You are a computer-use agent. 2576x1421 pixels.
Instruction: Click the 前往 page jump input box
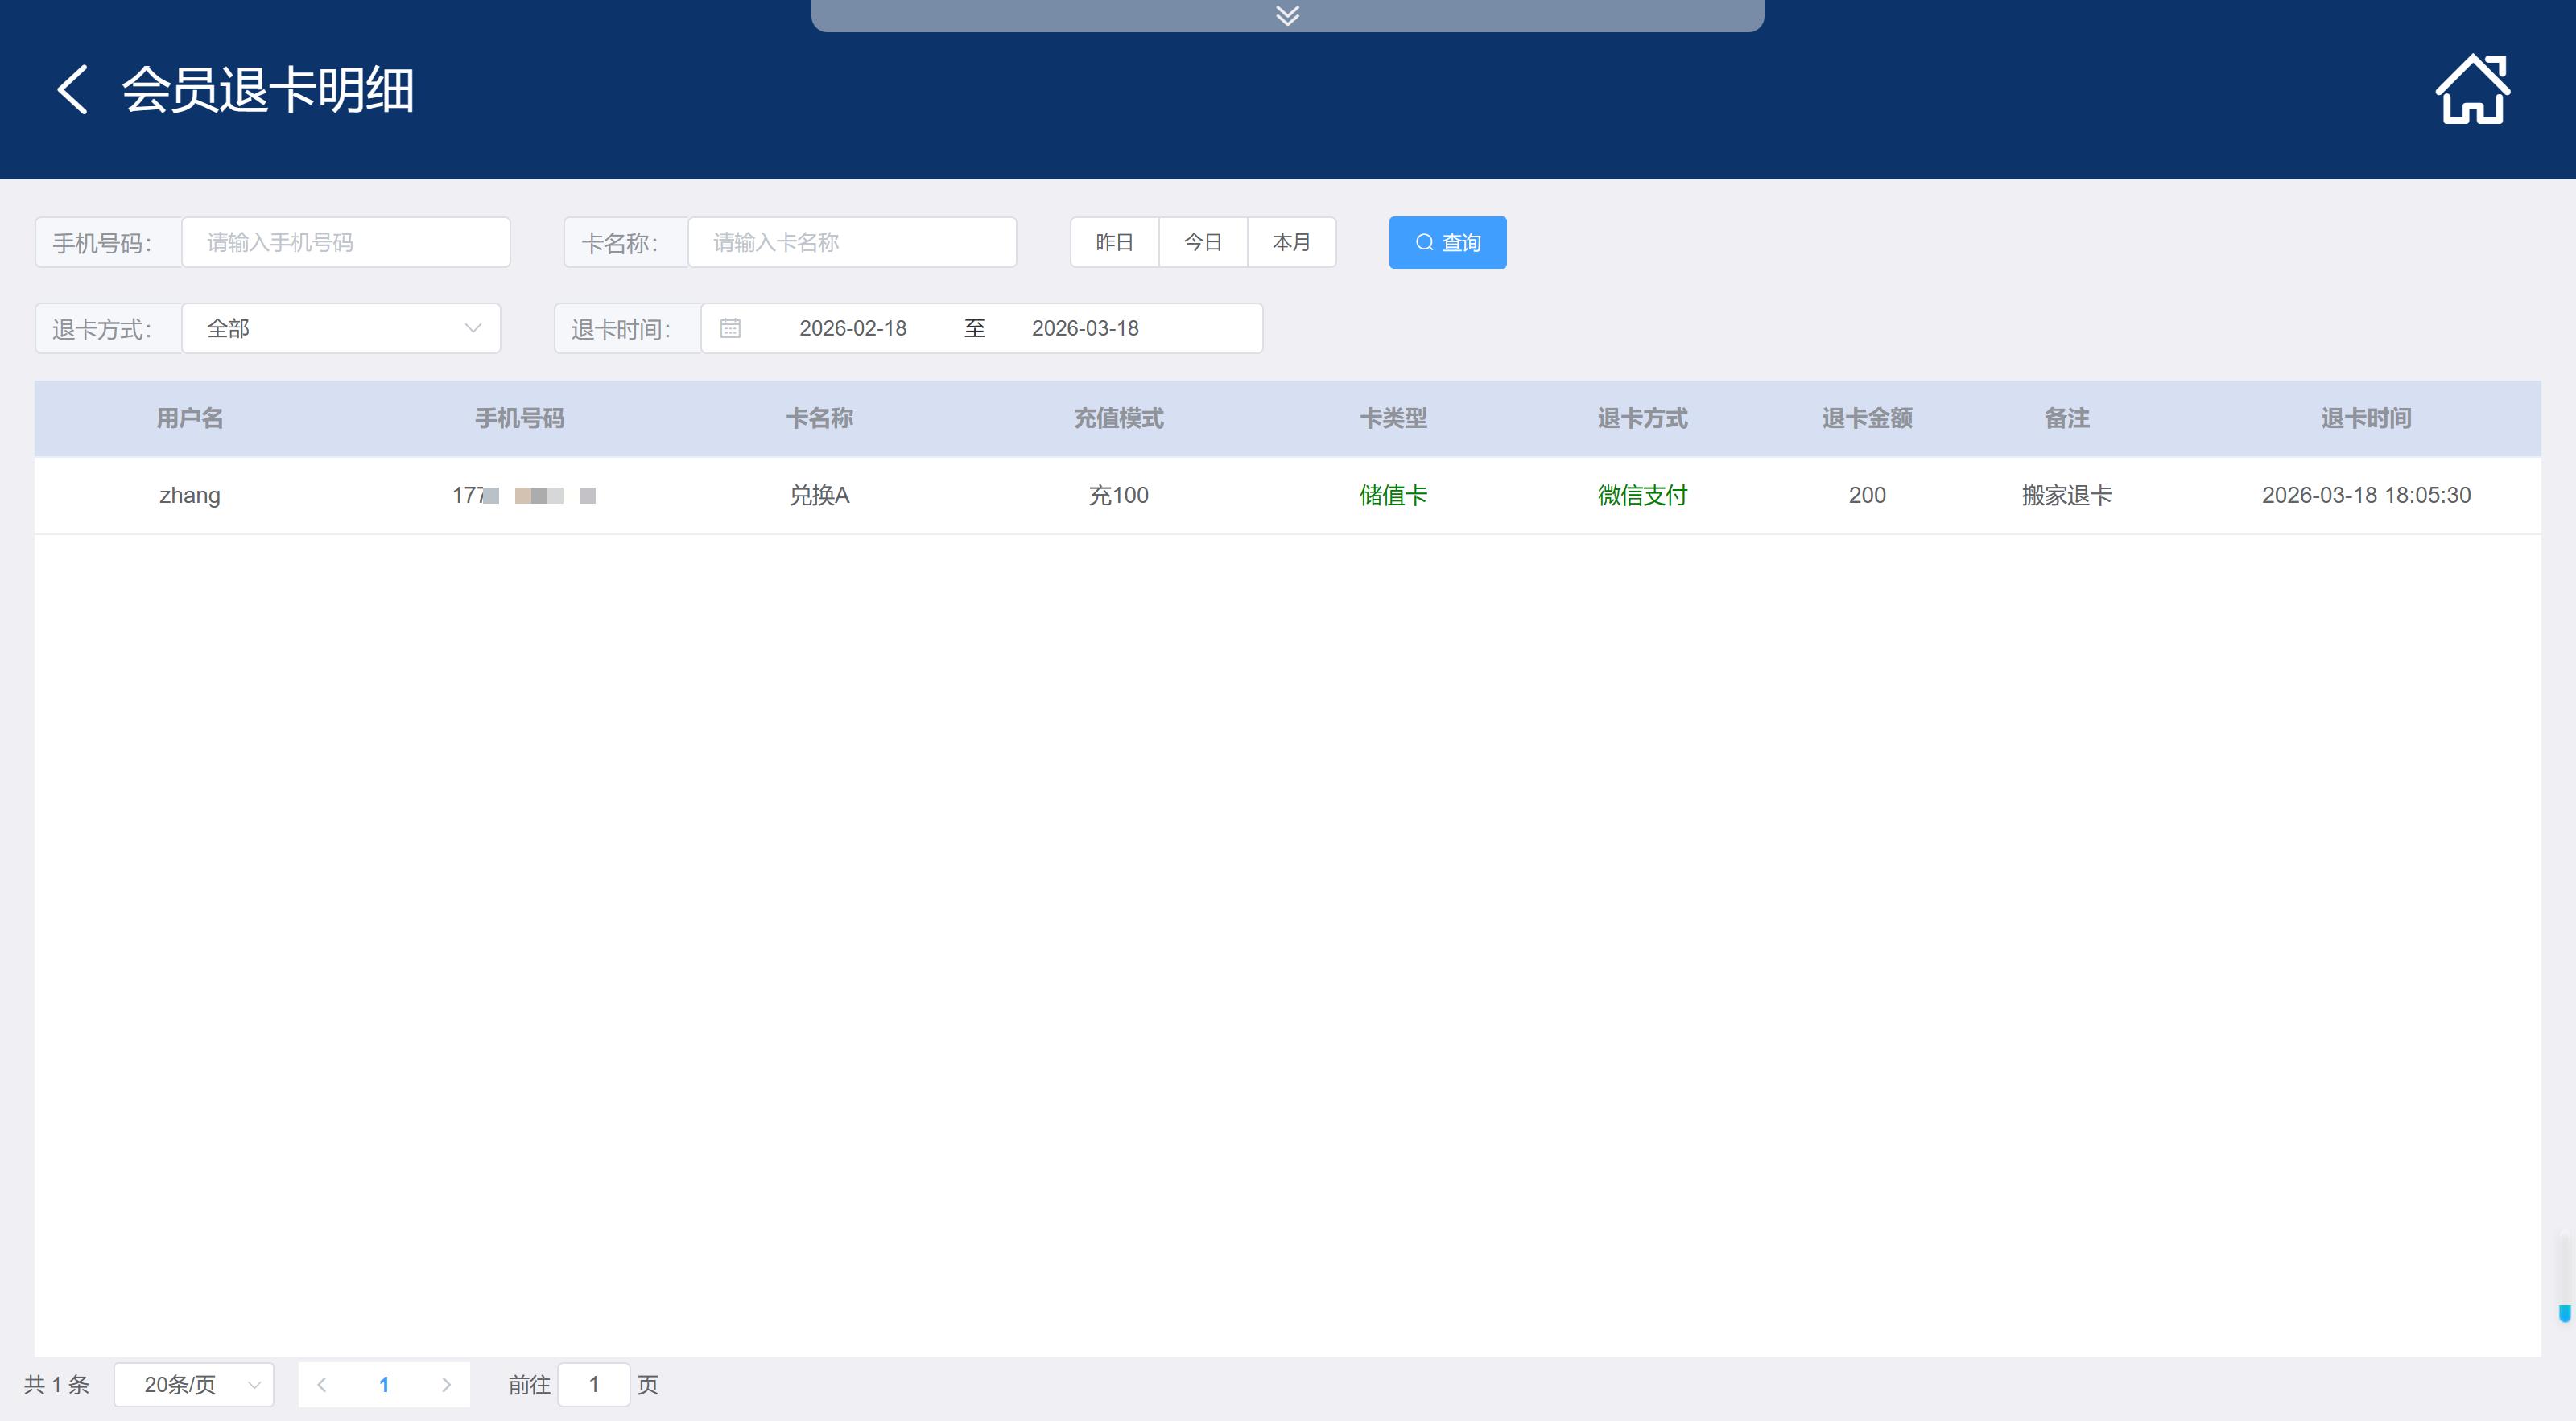(594, 1384)
